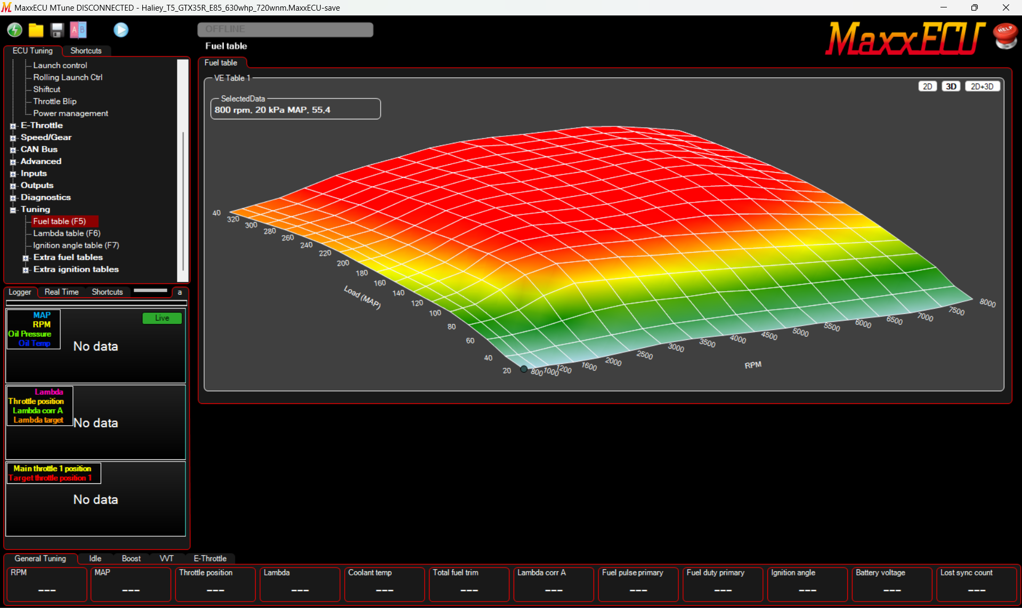Viewport: 1022px width, 608px height.
Task: Open Lambda table (F6)
Action: click(x=67, y=233)
